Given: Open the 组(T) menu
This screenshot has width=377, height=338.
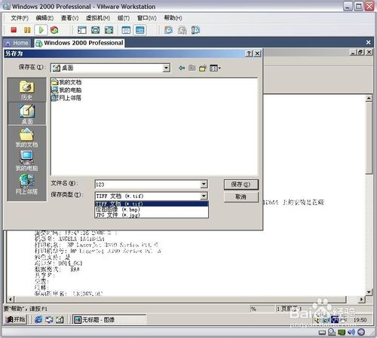Looking at the screenshot, I should click(x=124, y=18).
